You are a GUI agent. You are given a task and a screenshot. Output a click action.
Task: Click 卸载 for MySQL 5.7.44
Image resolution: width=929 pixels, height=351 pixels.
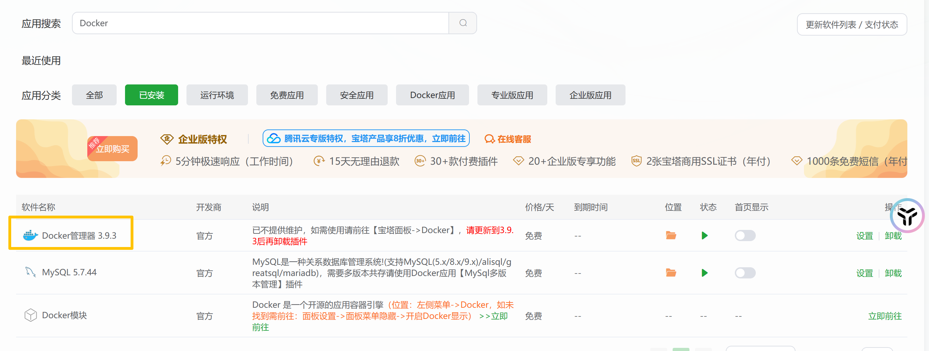(x=893, y=273)
